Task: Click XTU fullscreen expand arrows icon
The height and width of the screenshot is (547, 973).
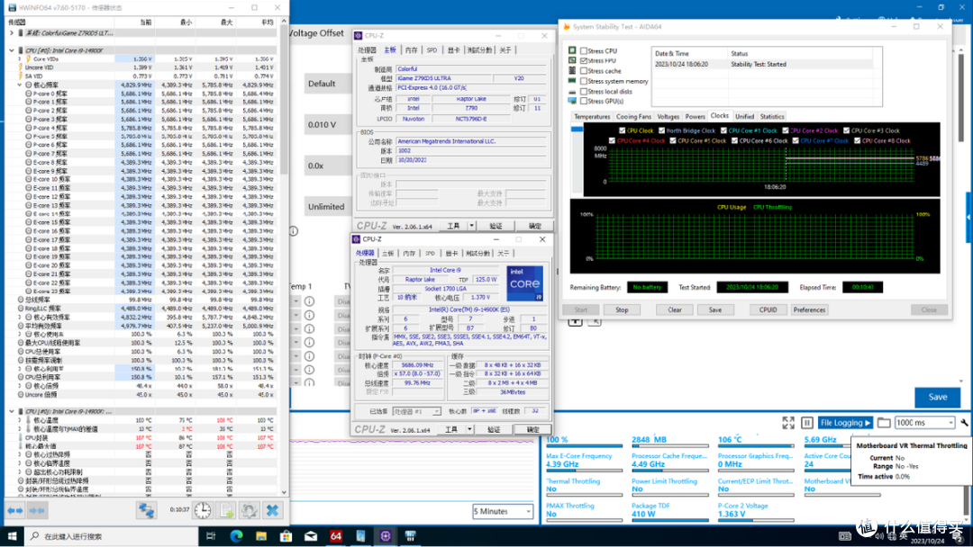Action: [788, 423]
